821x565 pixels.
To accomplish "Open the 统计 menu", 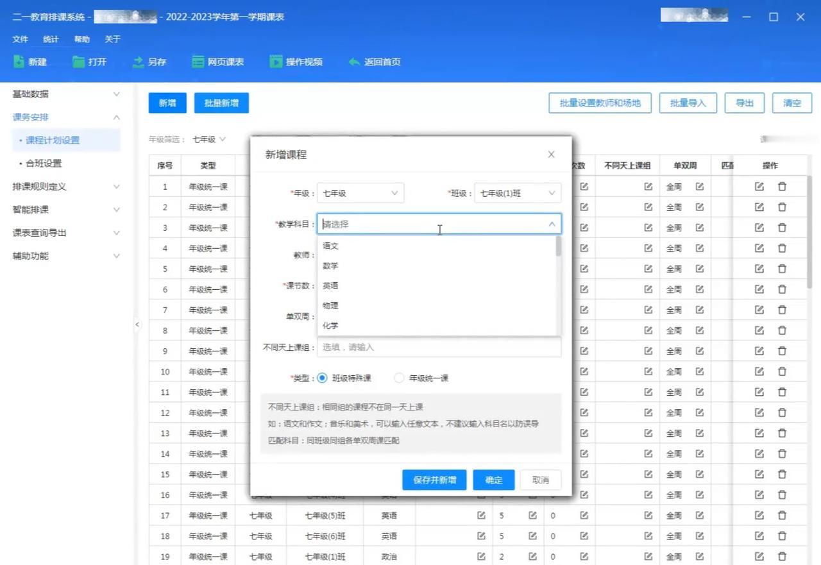I will [x=51, y=39].
